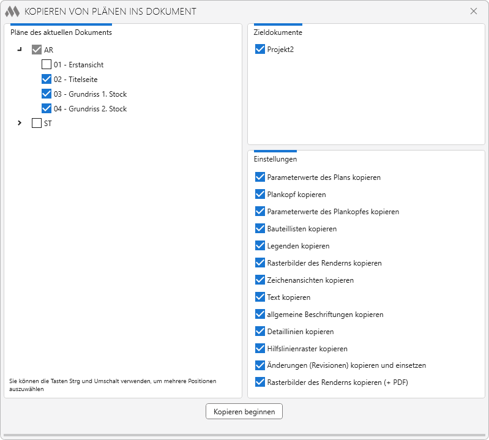Viewport: 489px width, 440px height.
Task: Uncheck Bauteillisten kopieren
Action: coord(260,229)
